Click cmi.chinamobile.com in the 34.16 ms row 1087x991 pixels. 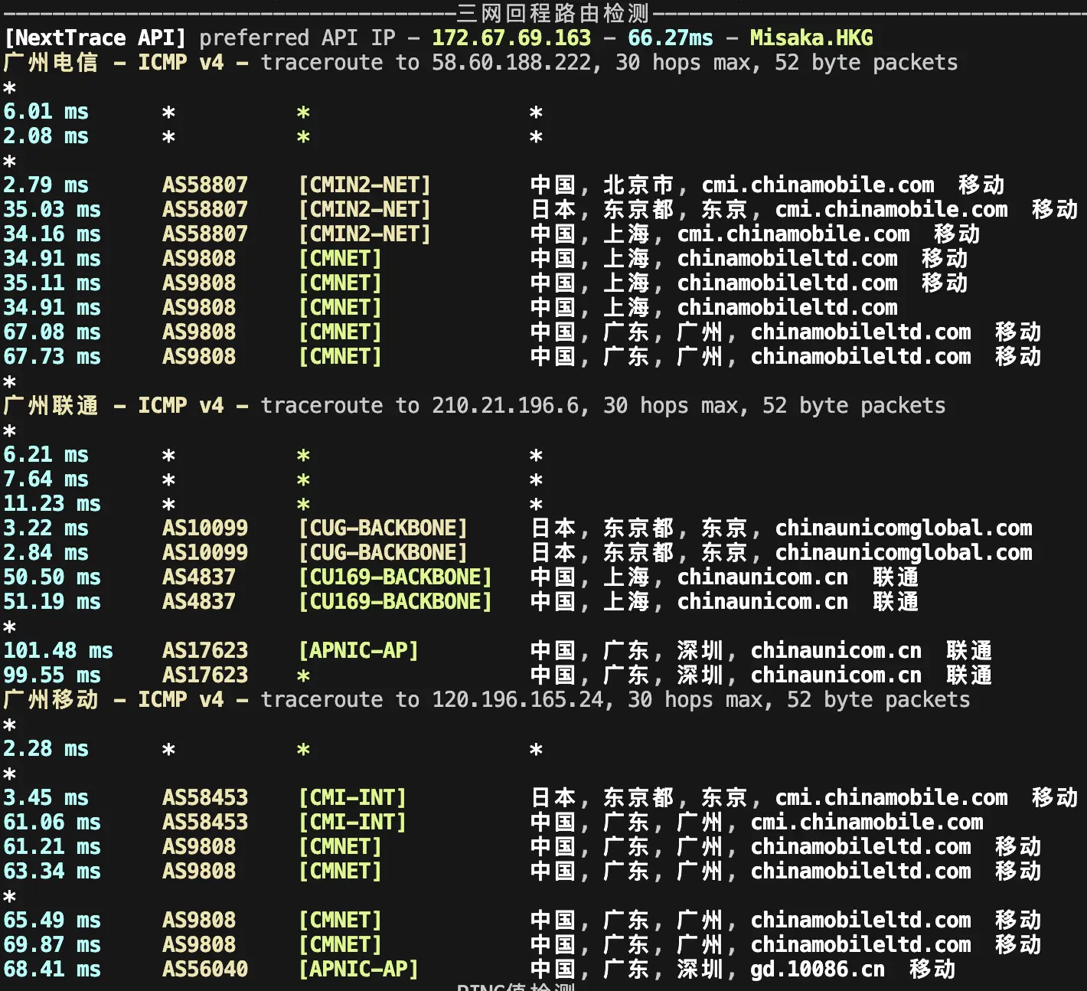pos(794,234)
